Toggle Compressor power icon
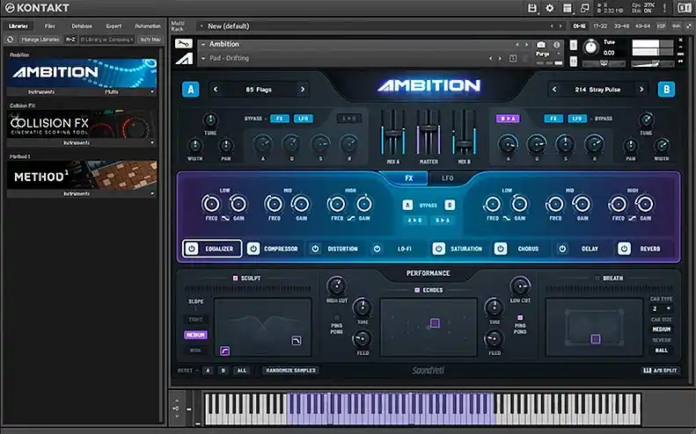 [253, 249]
